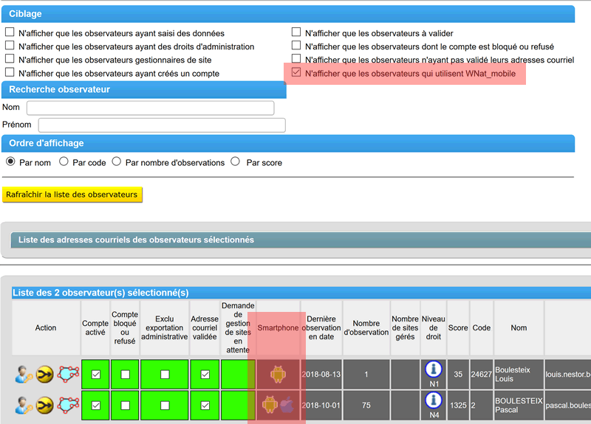The image size is (591, 424).
Task: Click the Ordre d'affichage section header
Action: pyautogui.click(x=288, y=143)
